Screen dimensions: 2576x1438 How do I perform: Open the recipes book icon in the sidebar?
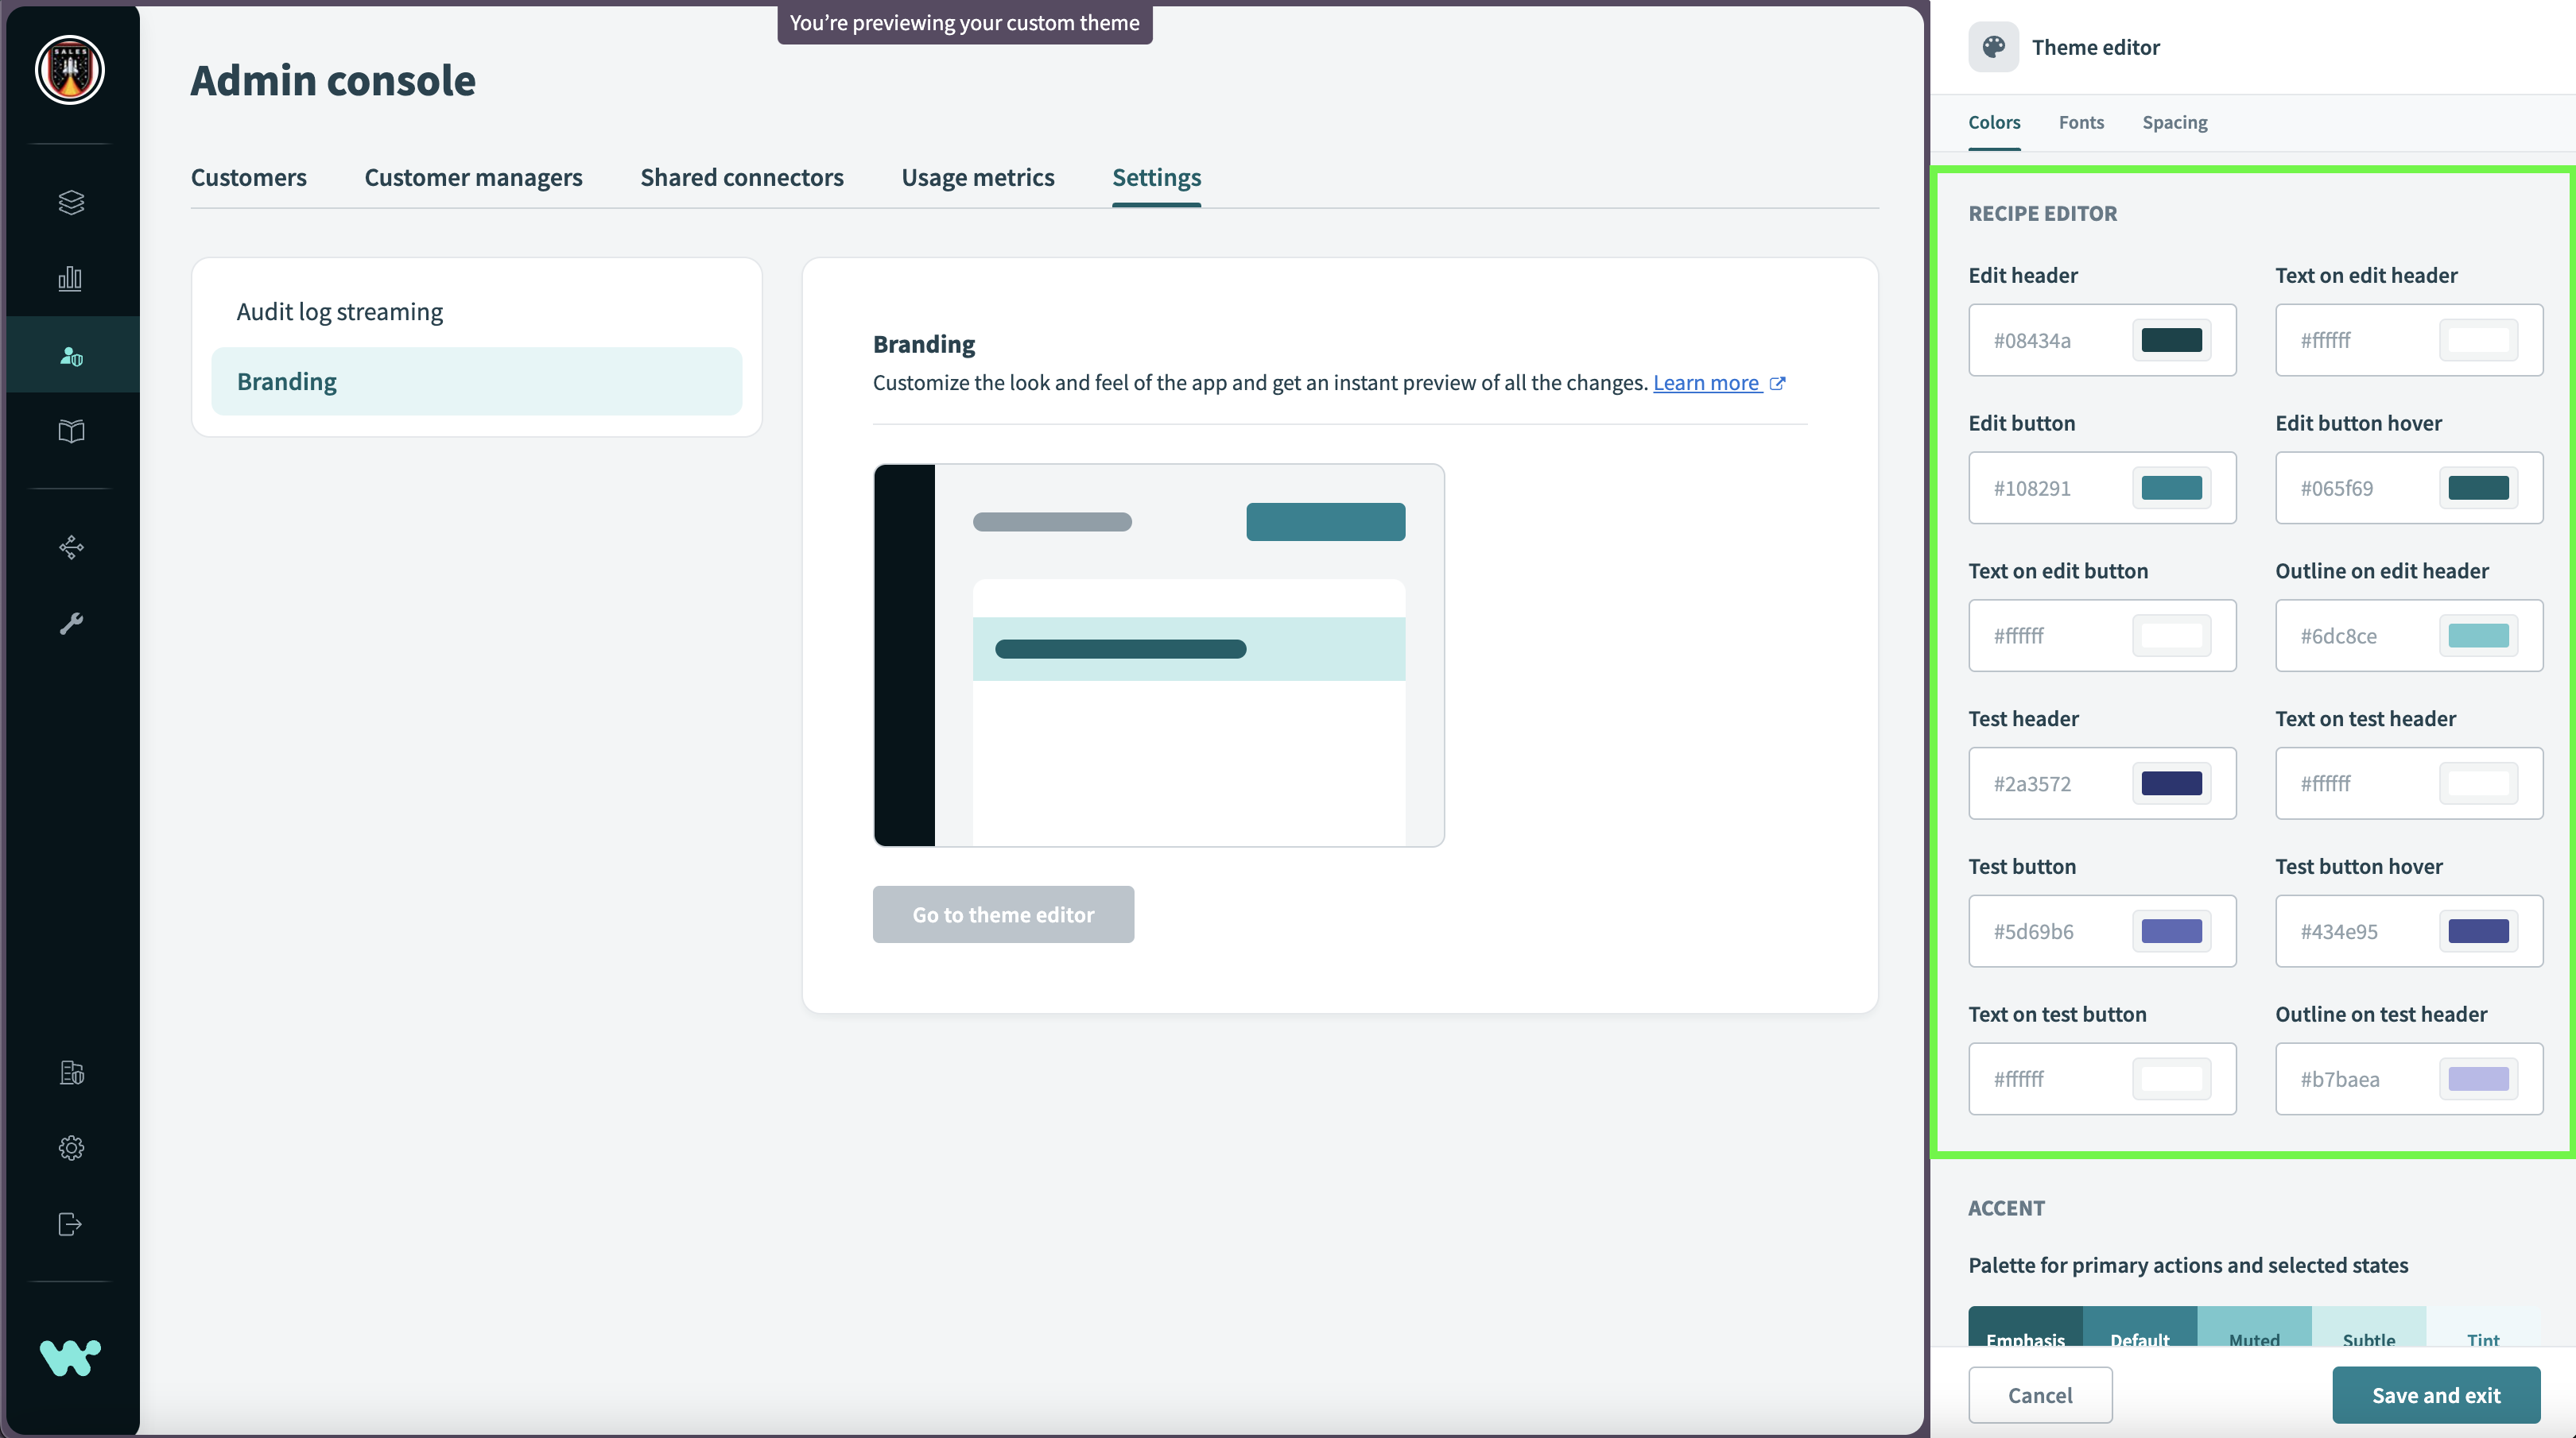[x=70, y=431]
